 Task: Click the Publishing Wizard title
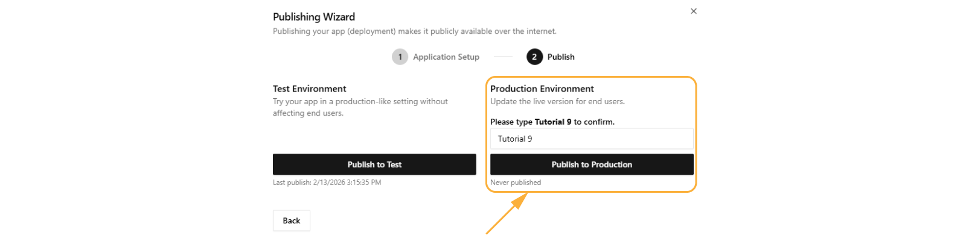click(313, 17)
